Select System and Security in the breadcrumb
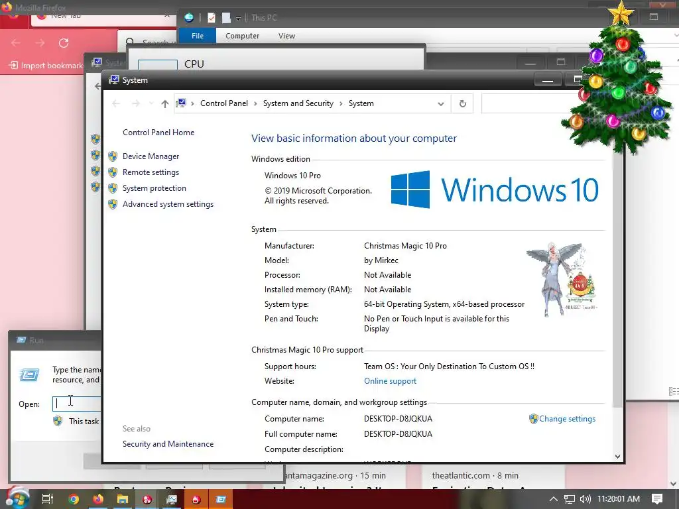The image size is (679, 509). coord(298,103)
